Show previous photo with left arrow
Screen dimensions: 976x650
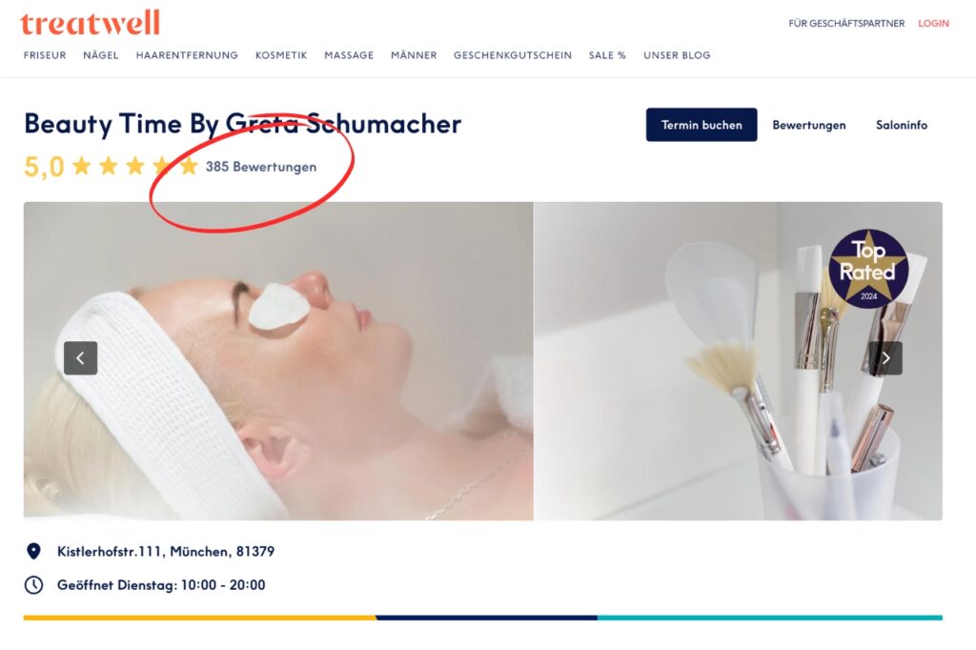[x=80, y=358]
